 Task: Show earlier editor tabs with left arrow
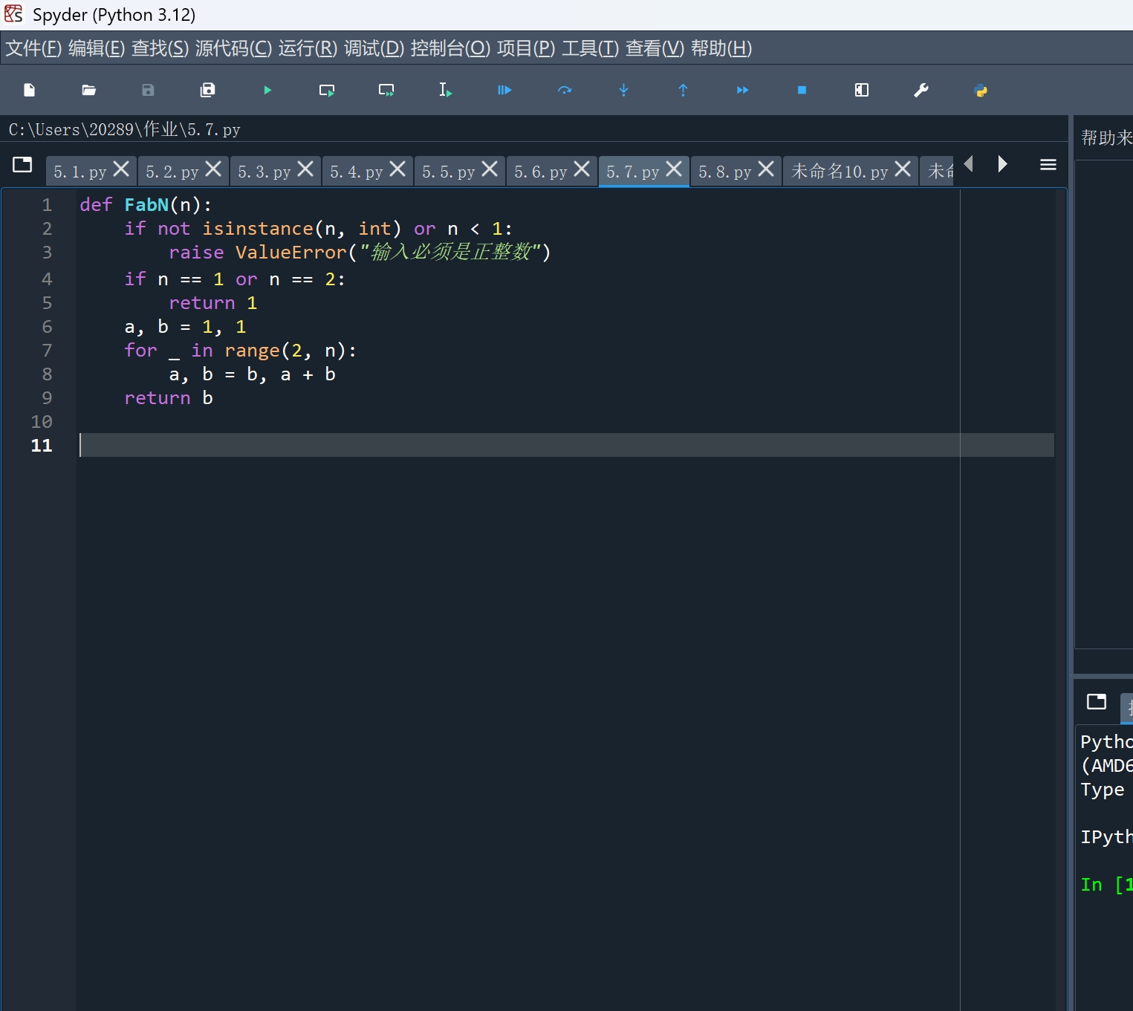click(x=969, y=163)
